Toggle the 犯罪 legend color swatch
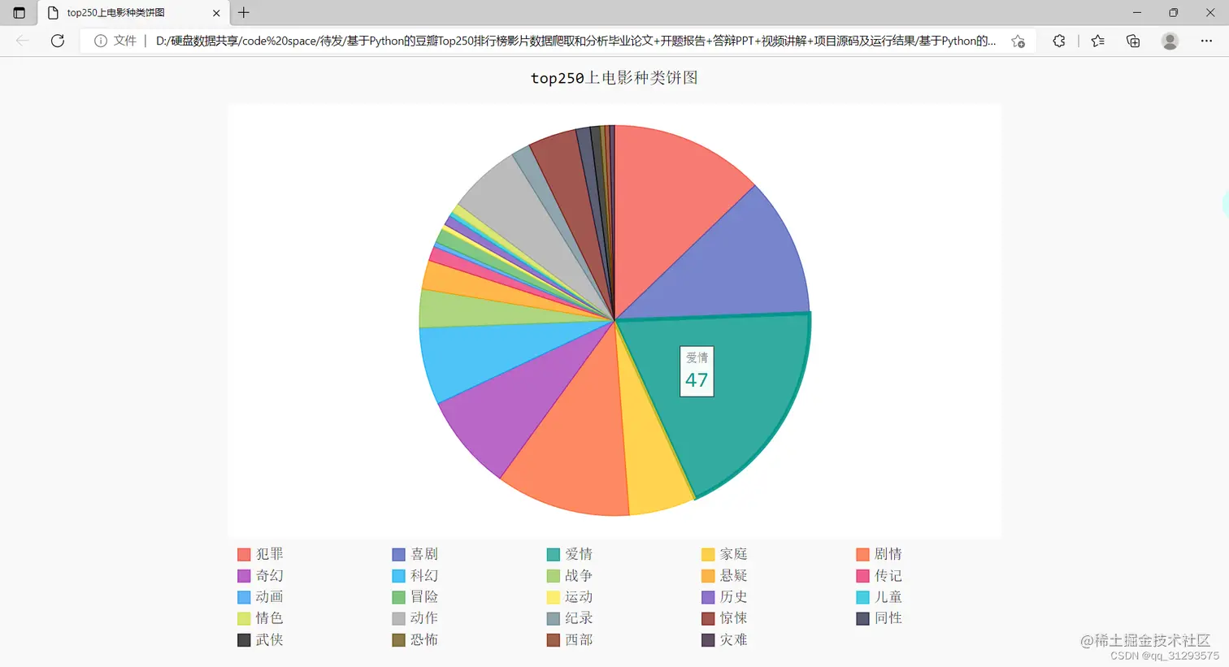 click(x=244, y=554)
